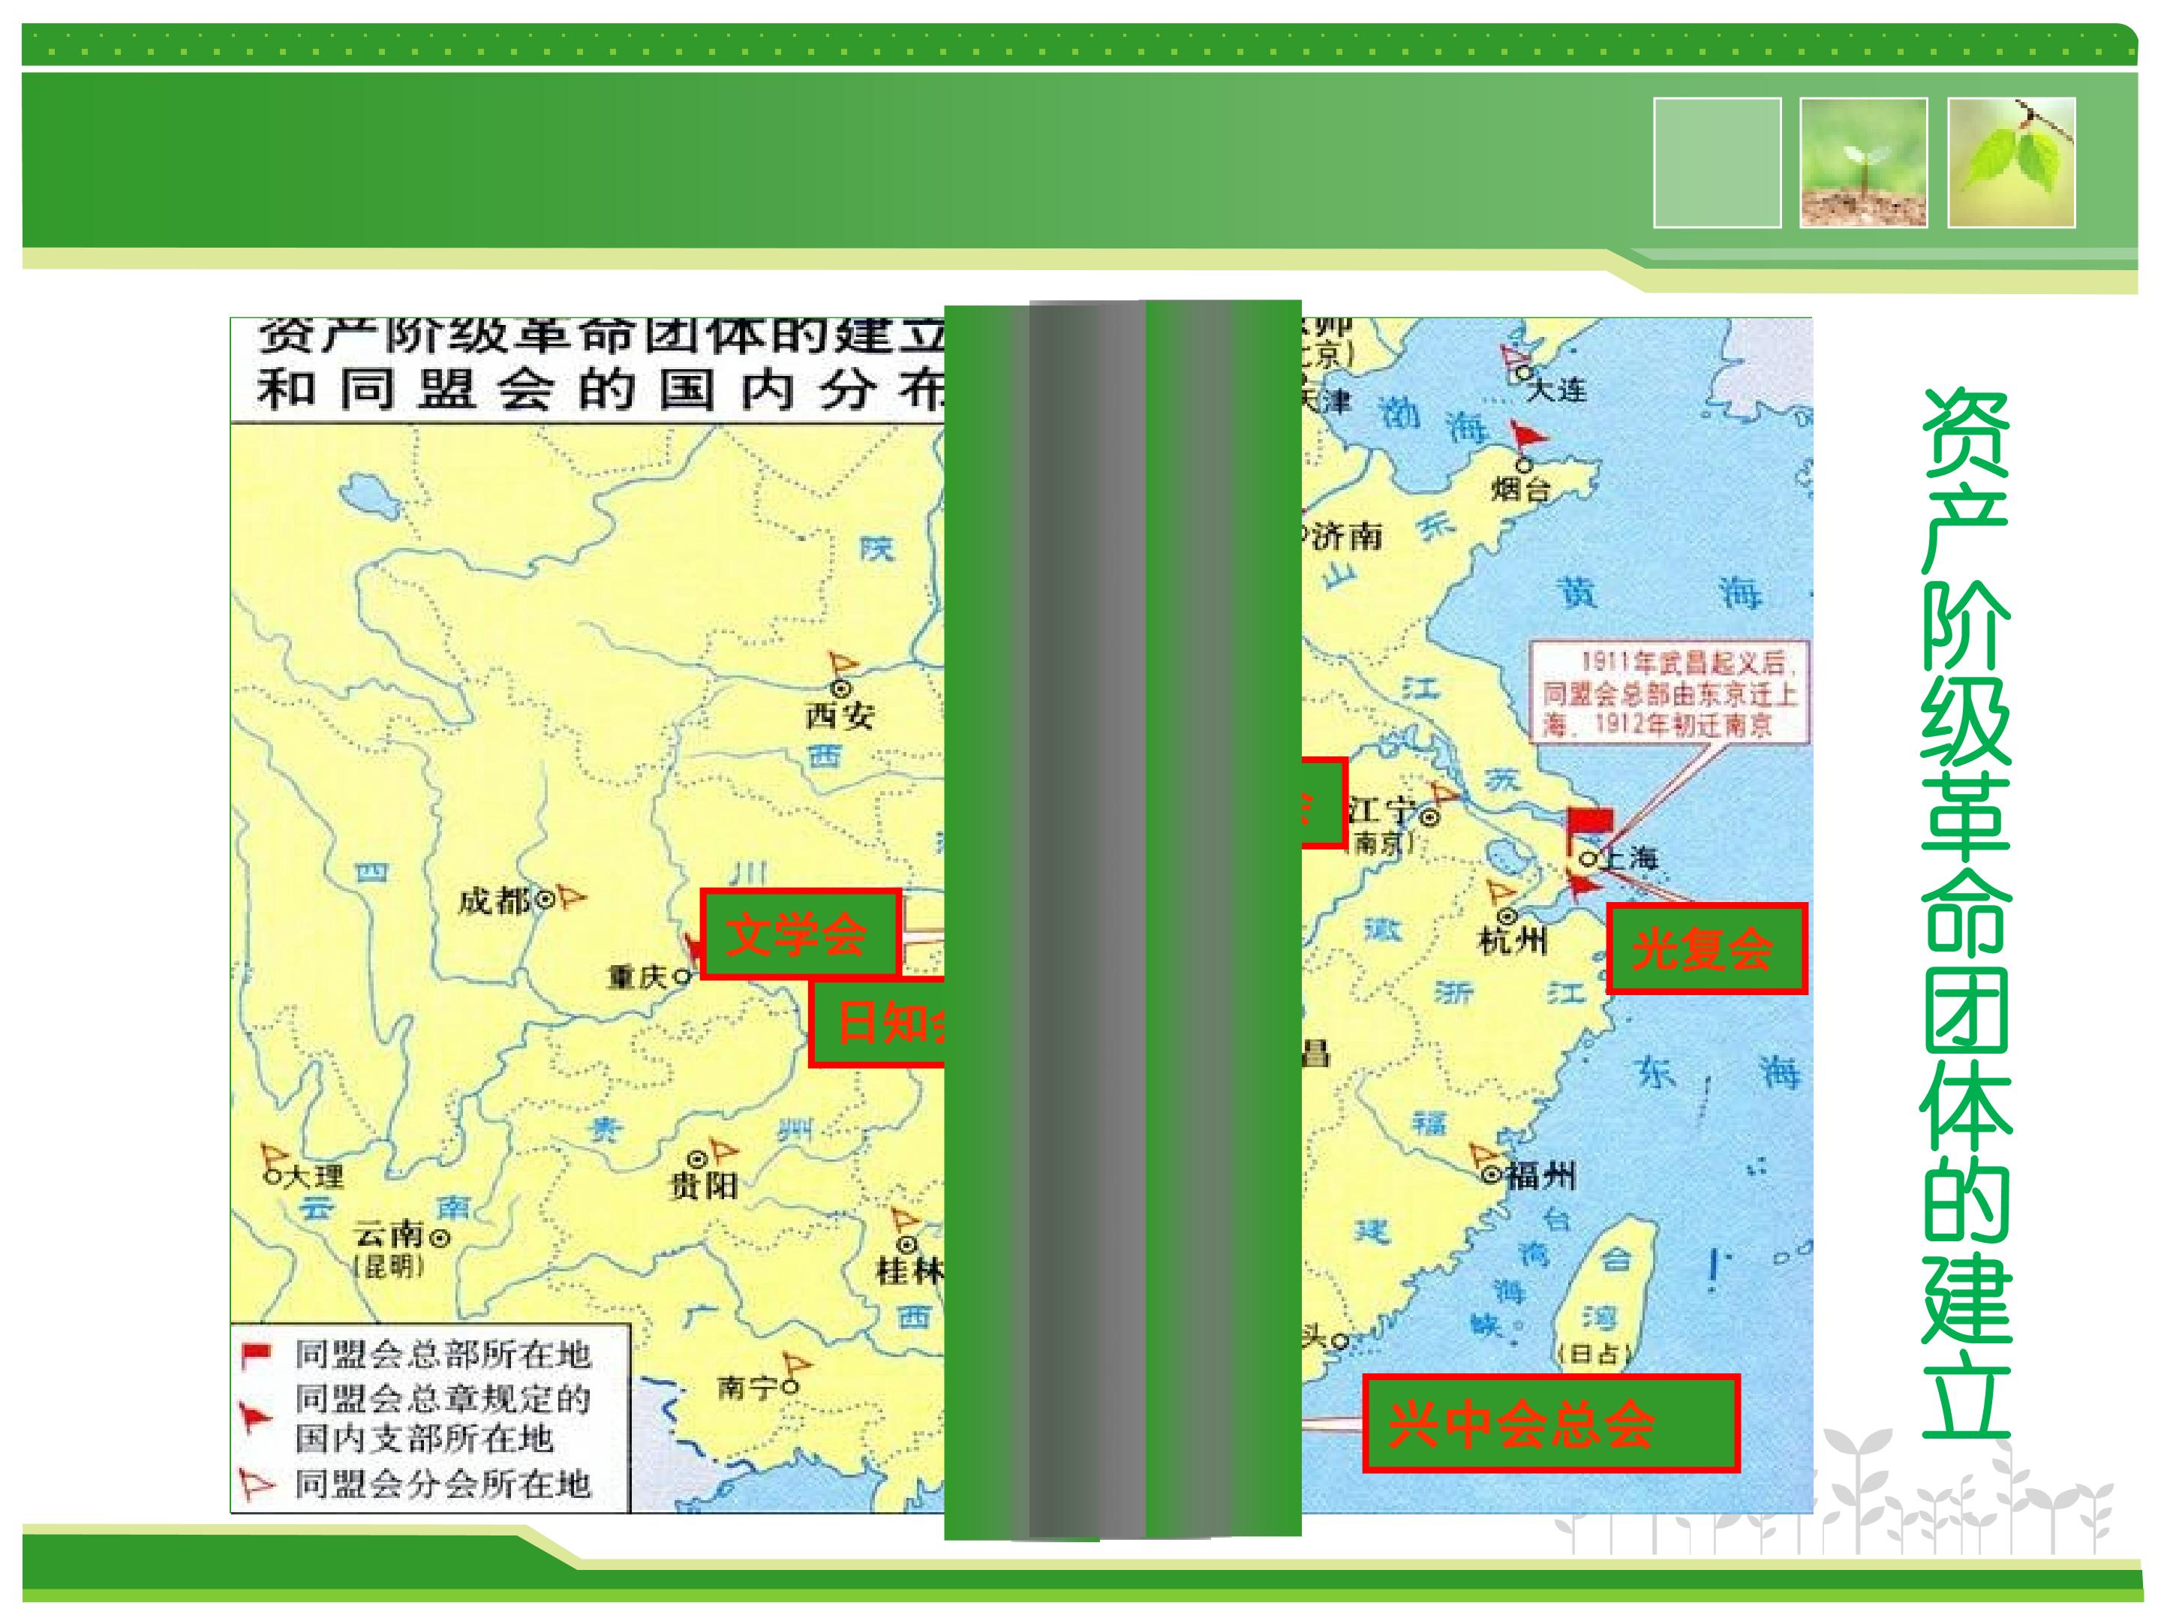Click the flag marker beside 贵阳
The image size is (2161, 1621).
[x=723, y=1149]
